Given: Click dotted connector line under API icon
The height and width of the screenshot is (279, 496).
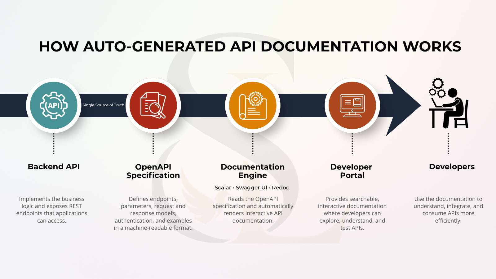Looking at the screenshot, I should coord(54,144).
